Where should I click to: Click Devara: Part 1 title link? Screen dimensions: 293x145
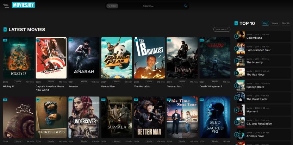tap(175, 87)
